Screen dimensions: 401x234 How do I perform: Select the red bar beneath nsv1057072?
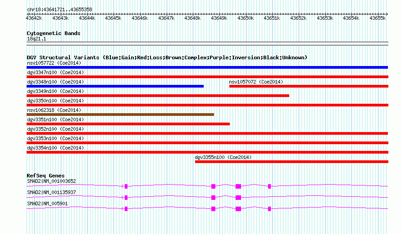click(x=309, y=86)
